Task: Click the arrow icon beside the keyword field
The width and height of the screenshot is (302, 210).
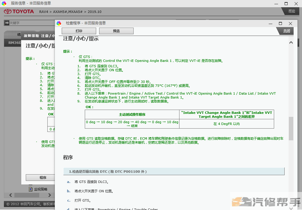Action: pos(7,23)
